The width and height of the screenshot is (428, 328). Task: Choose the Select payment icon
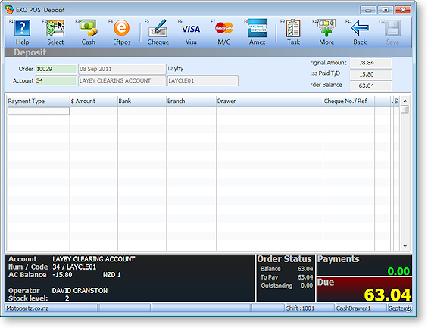pyautogui.click(x=55, y=28)
